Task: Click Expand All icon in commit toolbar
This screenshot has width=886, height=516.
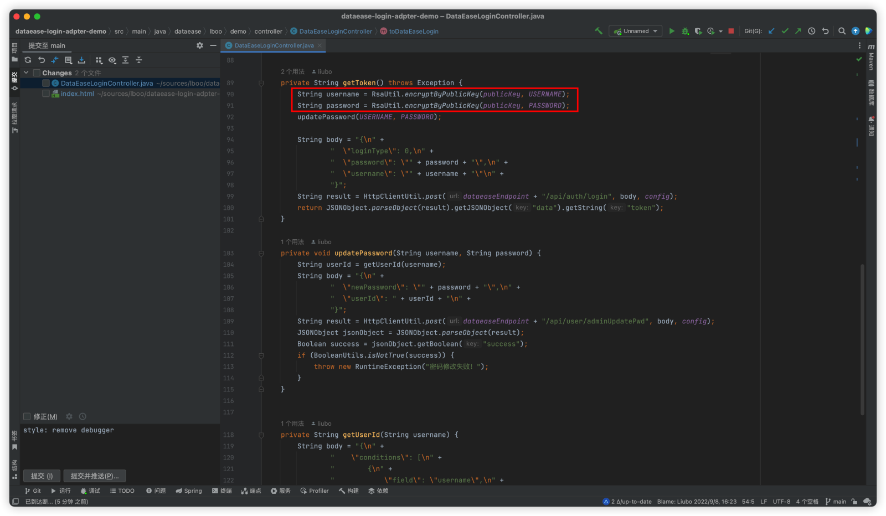Action: tap(126, 60)
